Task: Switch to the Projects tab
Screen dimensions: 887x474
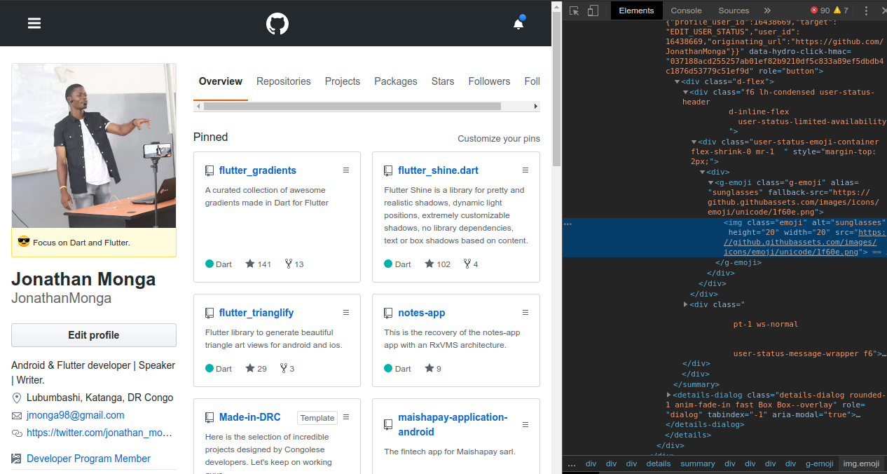Action: [x=343, y=81]
